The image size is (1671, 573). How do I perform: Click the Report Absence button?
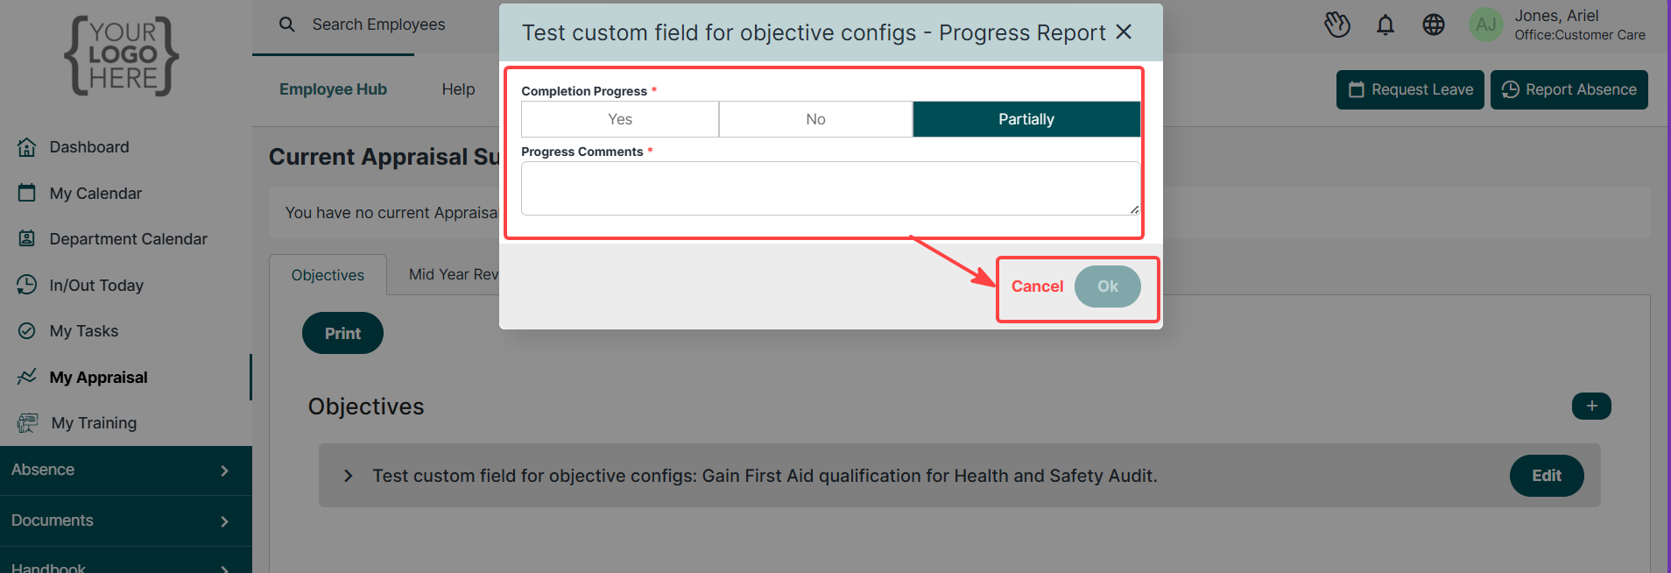(x=1569, y=89)
